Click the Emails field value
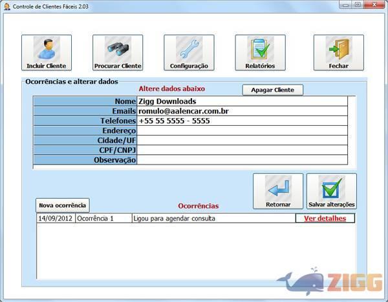Image resolution: width=388 pixels, height=302 pixels. [x=241, y=111]
